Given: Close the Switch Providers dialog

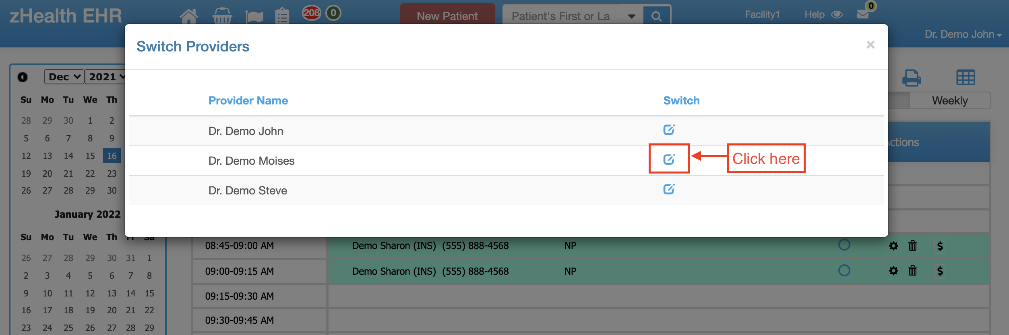Looking at the screenshot, I should pos(870,45).
